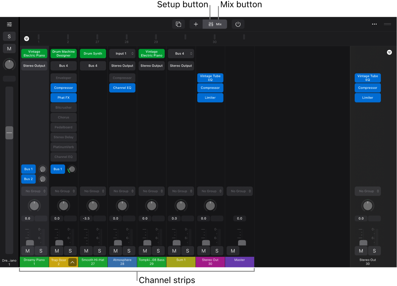Click the -3.5 volume value on Smooth Hi-Hat
Screen dimensions: 397x286
86,218
